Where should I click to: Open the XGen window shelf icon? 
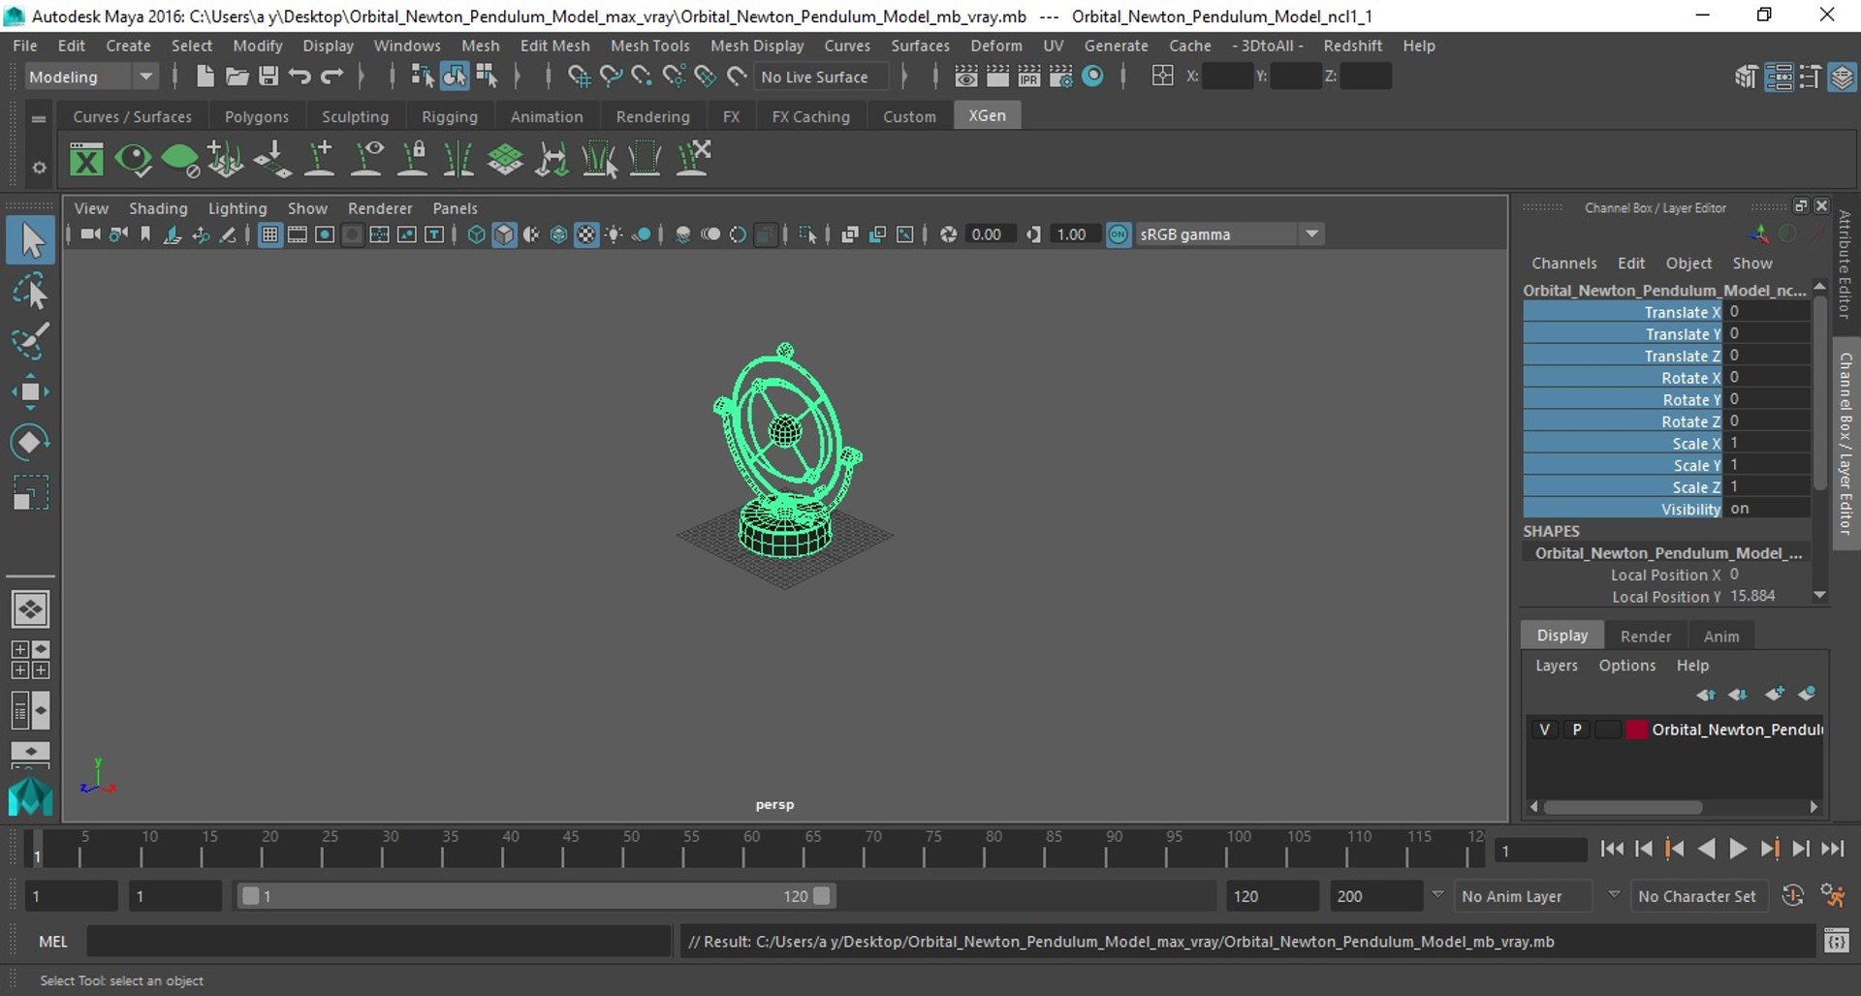(x=86, y=159)
